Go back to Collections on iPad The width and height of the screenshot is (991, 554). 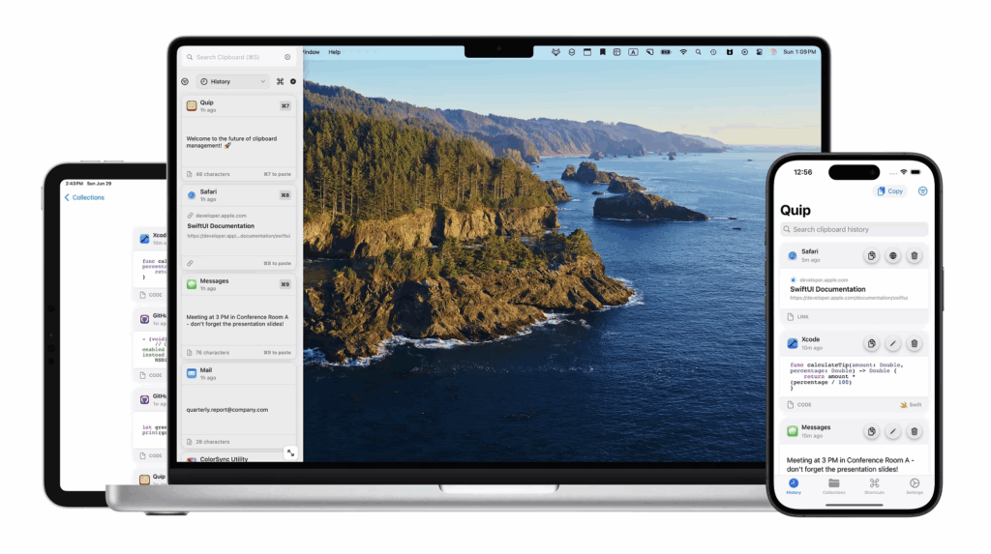(84, 197)
